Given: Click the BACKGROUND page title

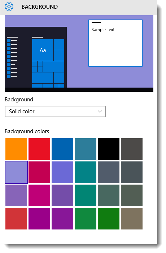Looking at the screenshot, I should pyautogui.click(x=40, y=7).
